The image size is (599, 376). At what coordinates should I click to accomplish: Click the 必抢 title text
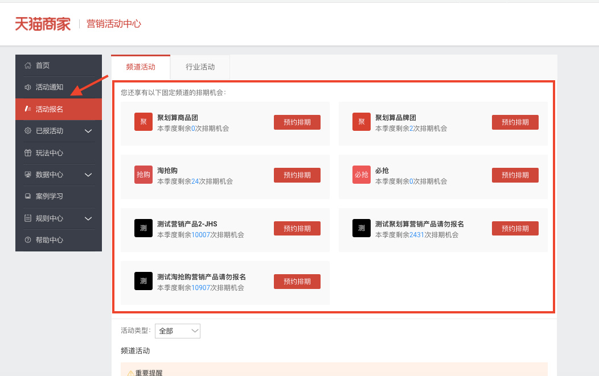pyautogui.click(x=382, y=171)
